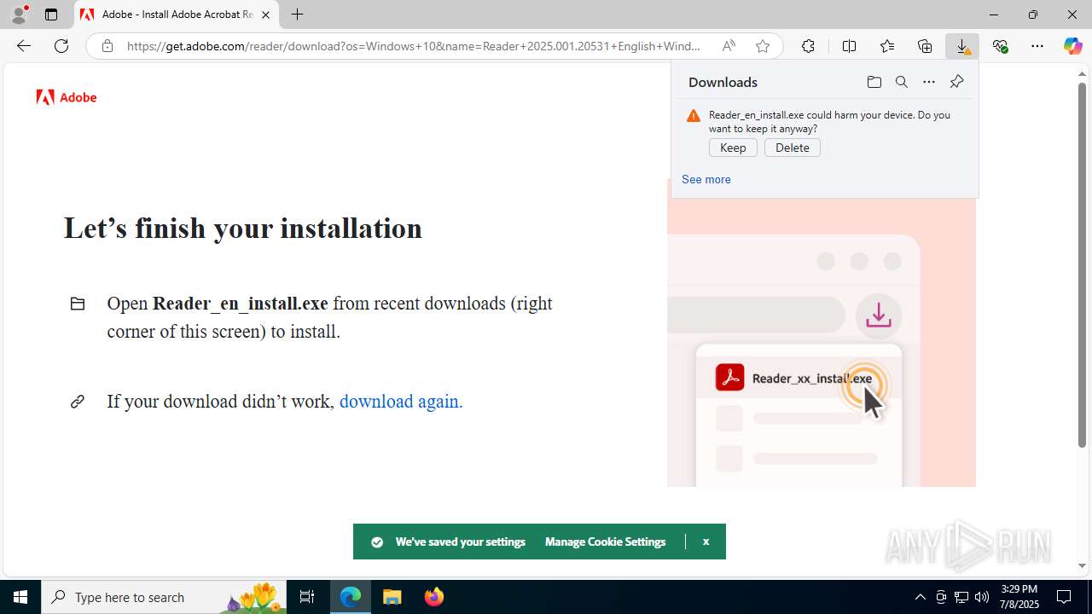
Task: Refresh the current page
Action: pos(61,46)
